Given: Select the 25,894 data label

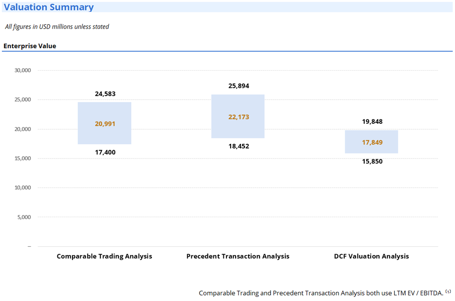Looking at the screenshot, I should [x=239, y=86].
